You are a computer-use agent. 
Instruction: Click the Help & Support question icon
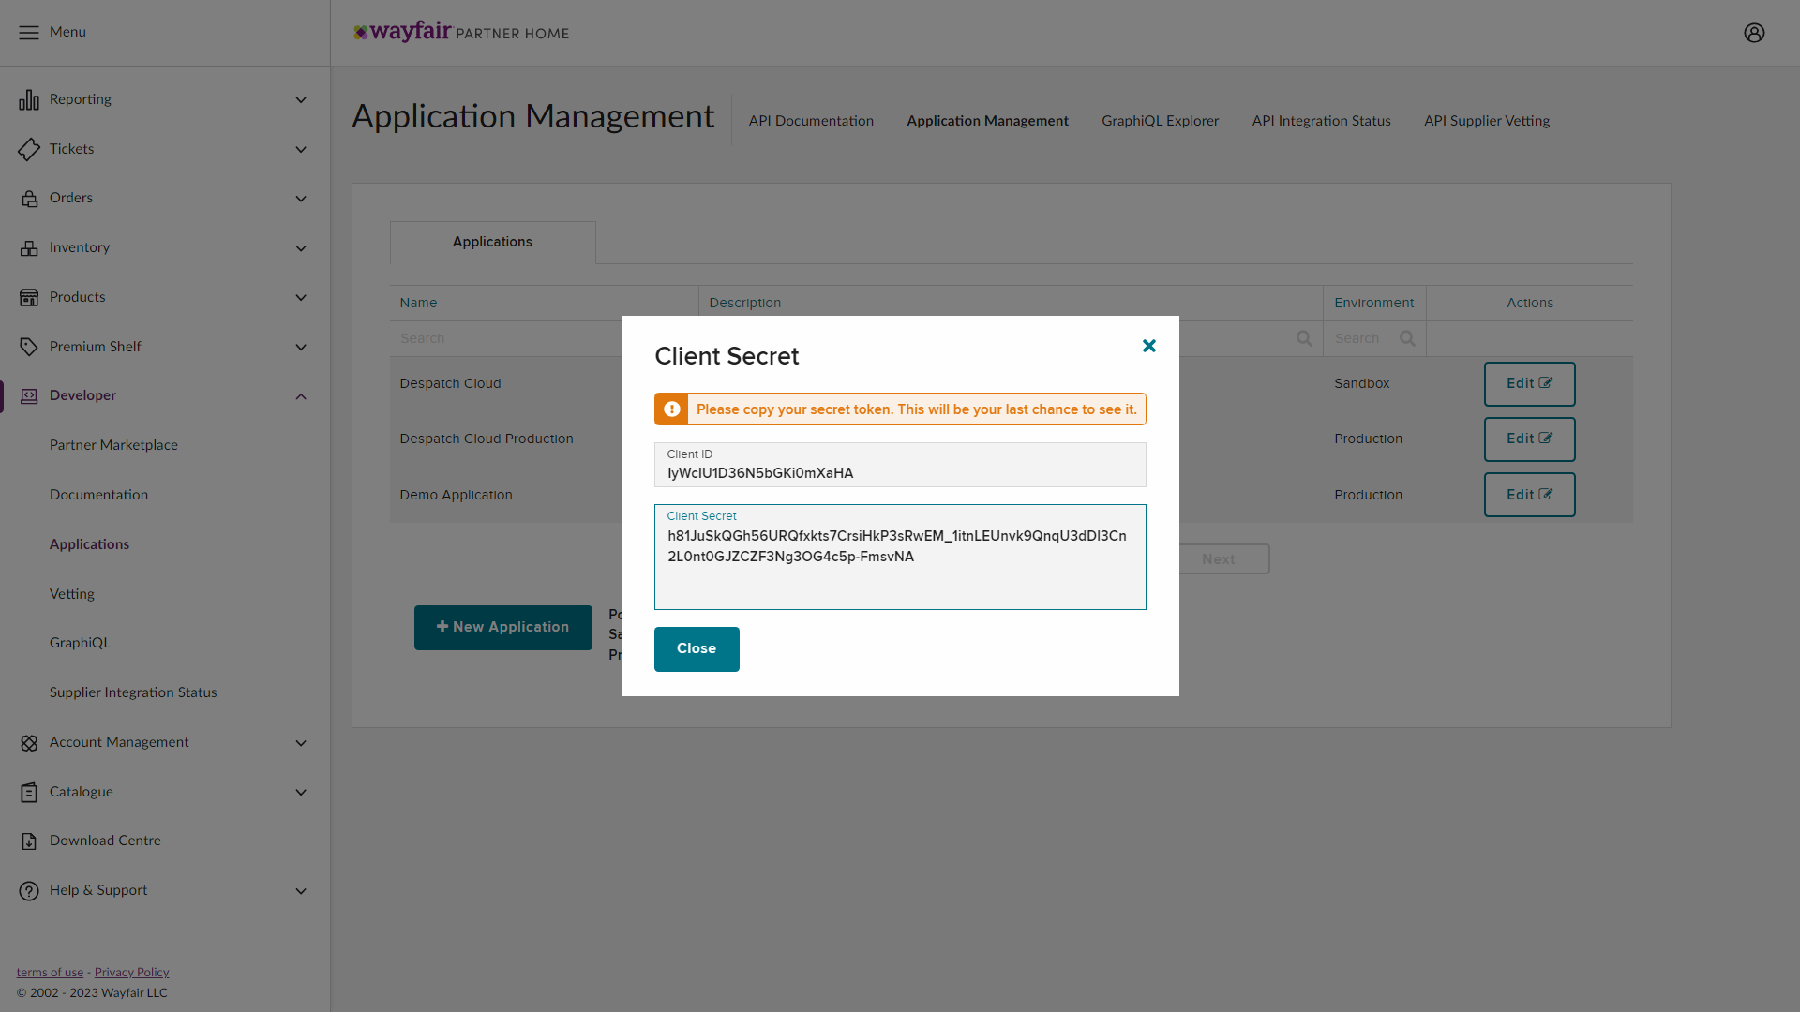click(29, 891)
